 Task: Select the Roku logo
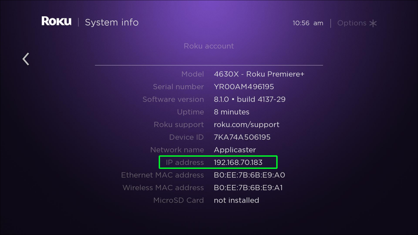click(x=56, y=21)
